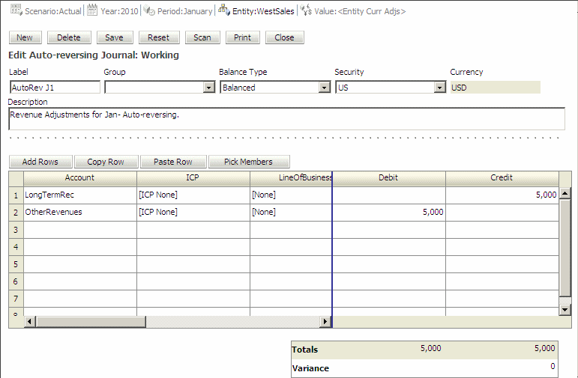
Task: Select row 5 header
Action: 16,264
